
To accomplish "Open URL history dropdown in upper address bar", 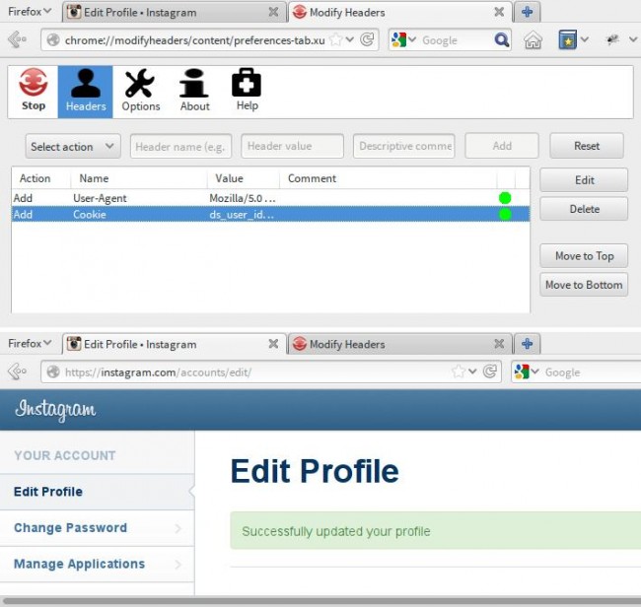I will point(349,39).
